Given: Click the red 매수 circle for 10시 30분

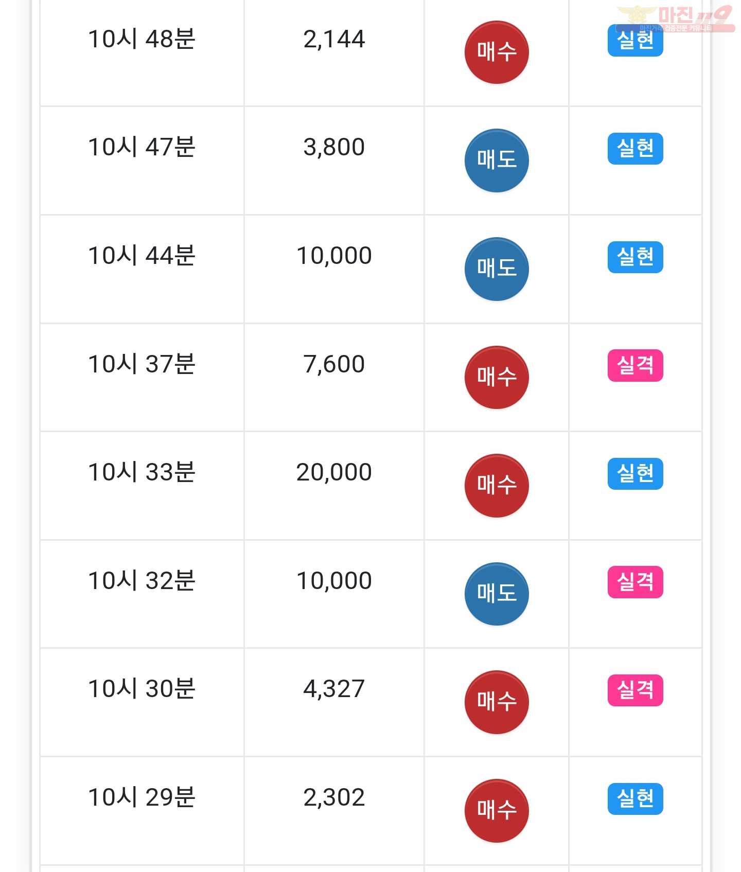Looking at the screenshot, I should (497, 702).
